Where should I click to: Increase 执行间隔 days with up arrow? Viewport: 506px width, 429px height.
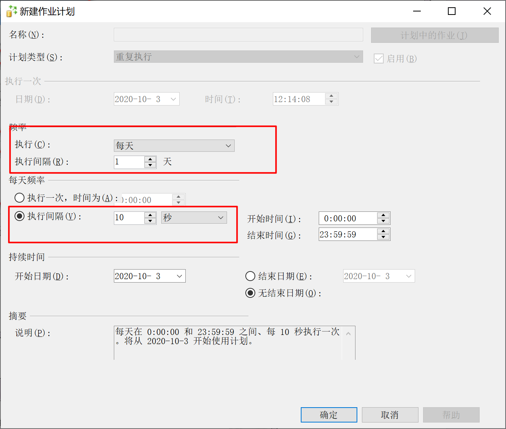click(x=150, y=159)
